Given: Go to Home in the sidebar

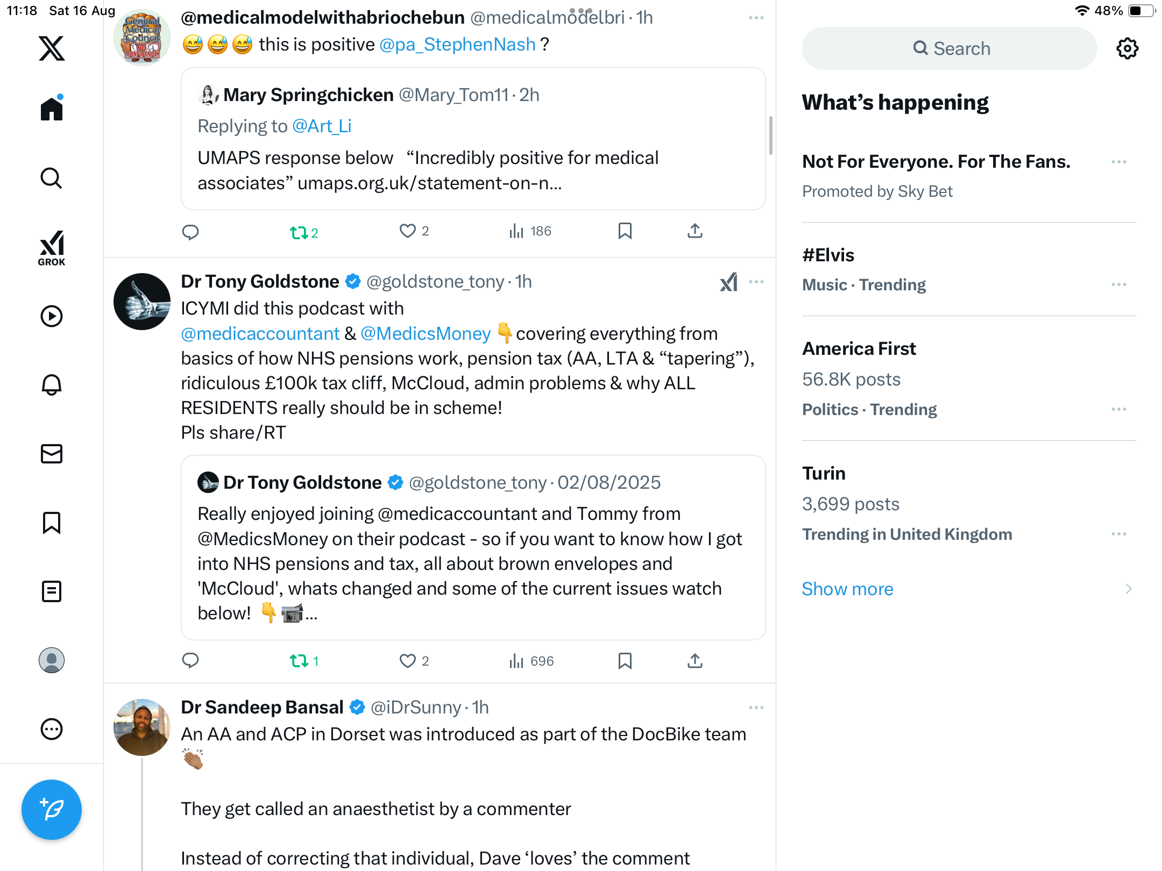Looking at the screenshot, I should click(52, 109).
